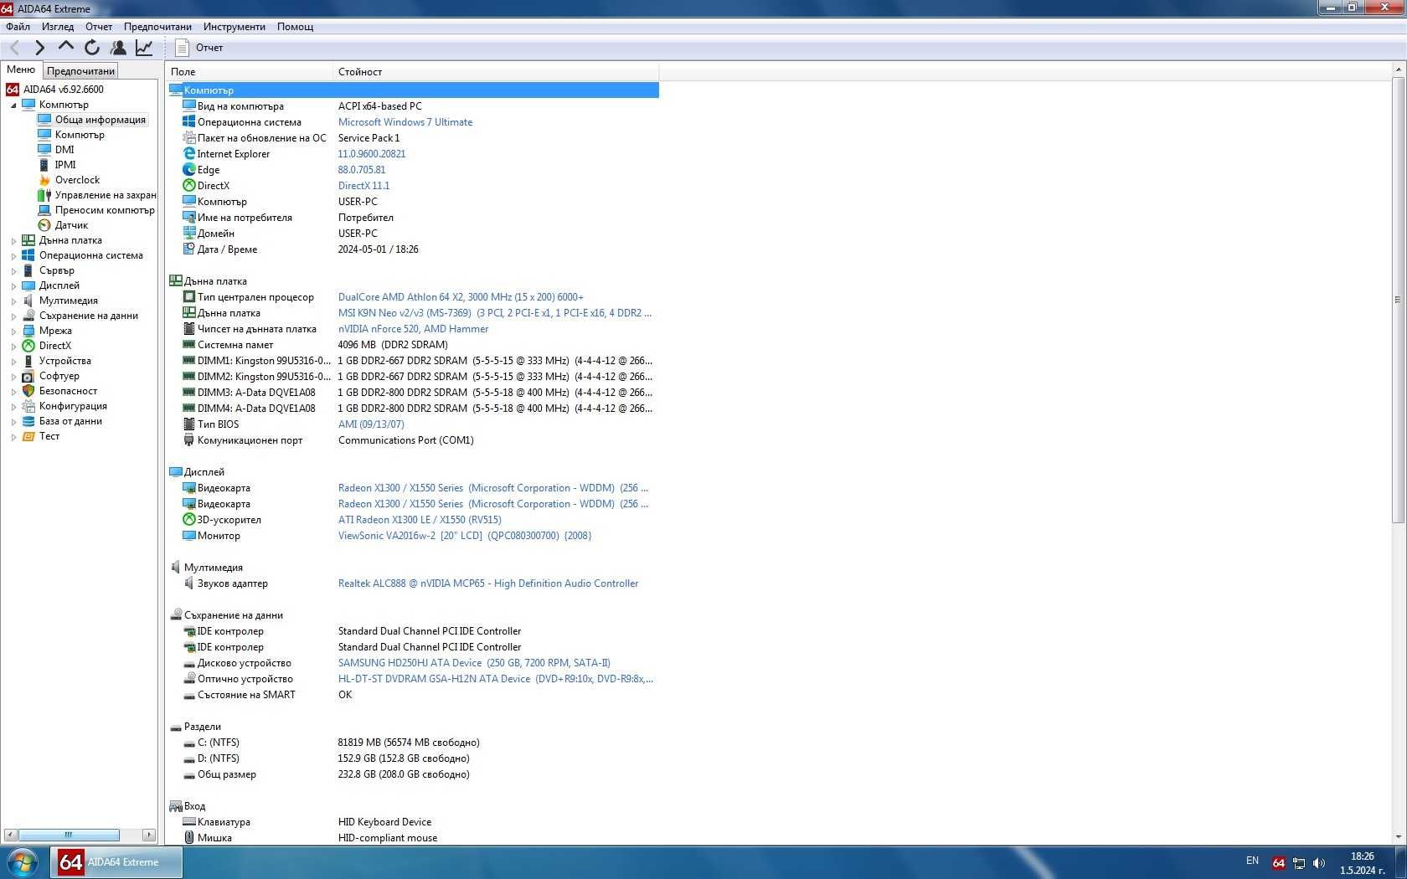This screenshot has width=1407, height=879.
Task: Expand the Сървър tree node
Action: pyautogui.click(x=13, y=271)
